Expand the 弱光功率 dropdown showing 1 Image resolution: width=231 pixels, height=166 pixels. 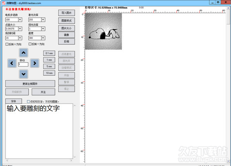point(43,29)
